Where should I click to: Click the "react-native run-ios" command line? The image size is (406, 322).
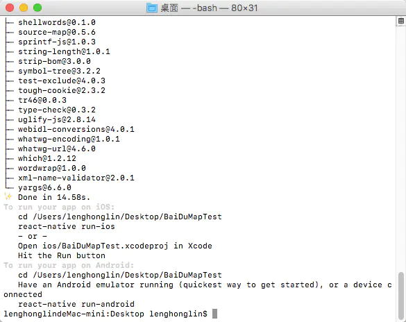[x=67, y=226]
